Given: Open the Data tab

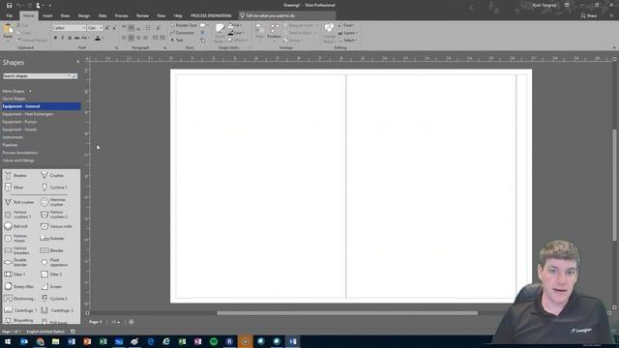Looking at the screenshot, I should (103, 15).
